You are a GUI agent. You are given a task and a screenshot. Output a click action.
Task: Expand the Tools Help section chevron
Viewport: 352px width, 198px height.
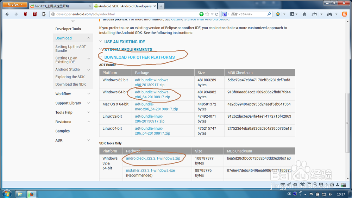(x=89, y=112)
